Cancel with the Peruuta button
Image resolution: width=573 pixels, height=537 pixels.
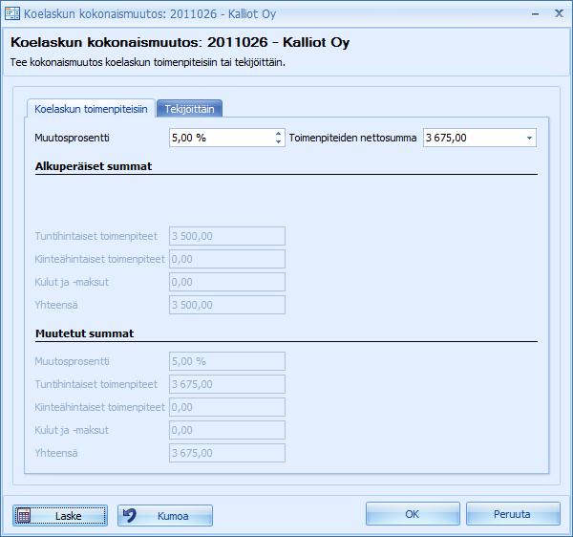tap(513, 514)
